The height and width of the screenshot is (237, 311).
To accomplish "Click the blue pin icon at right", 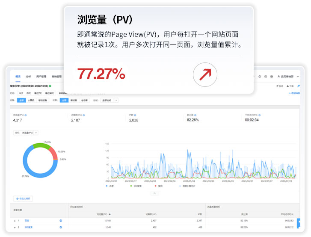I will (x=299, y=86).
